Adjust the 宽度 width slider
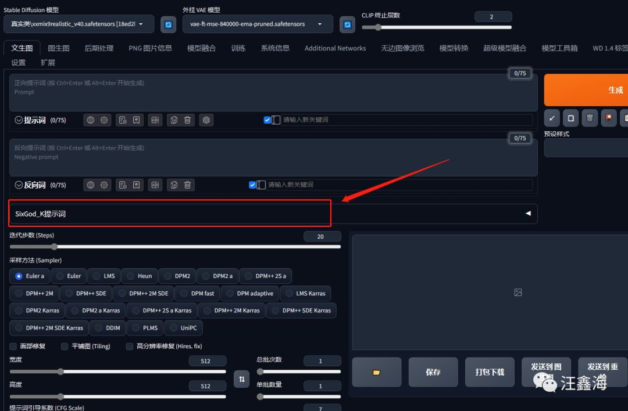628x411 pixels. pos(117,372)
